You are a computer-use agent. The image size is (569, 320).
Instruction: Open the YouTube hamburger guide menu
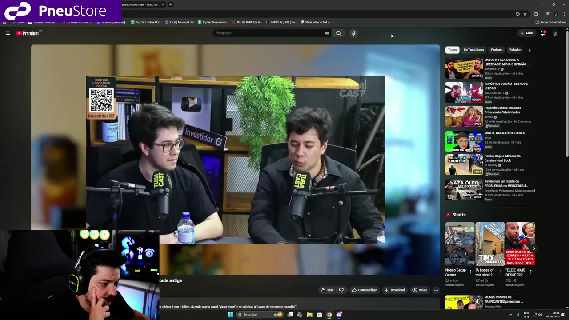coord(8,33)
